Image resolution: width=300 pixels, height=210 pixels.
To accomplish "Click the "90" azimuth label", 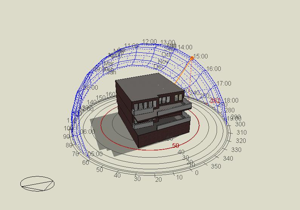I will click(x=66, y=136).
